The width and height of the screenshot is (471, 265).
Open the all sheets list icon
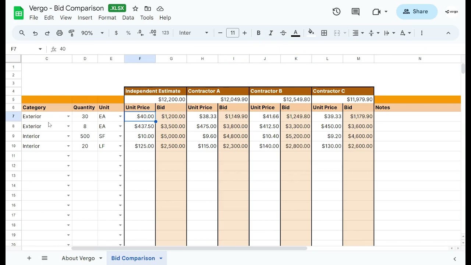(x=45, y=258)
